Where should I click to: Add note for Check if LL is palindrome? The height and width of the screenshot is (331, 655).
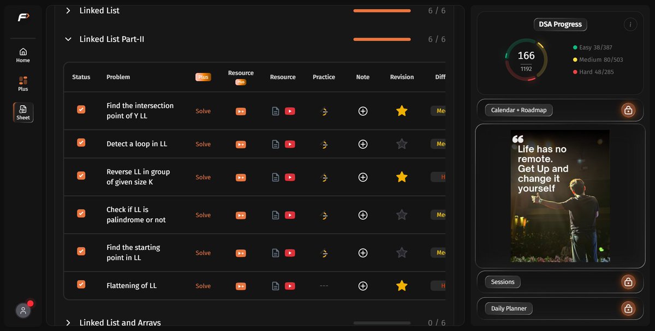pyautogui.click(x=363, y=215)
